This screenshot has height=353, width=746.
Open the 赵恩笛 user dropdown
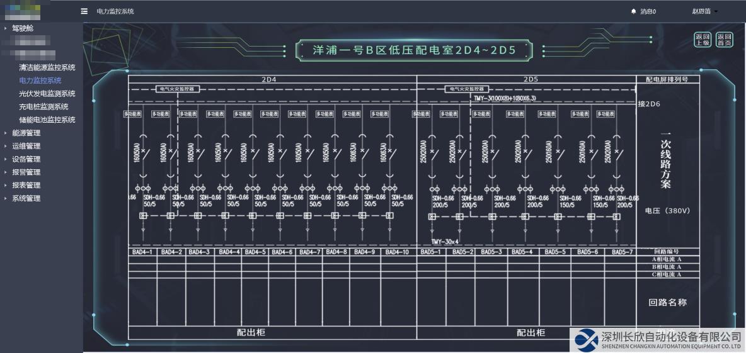tap(704, 11)
